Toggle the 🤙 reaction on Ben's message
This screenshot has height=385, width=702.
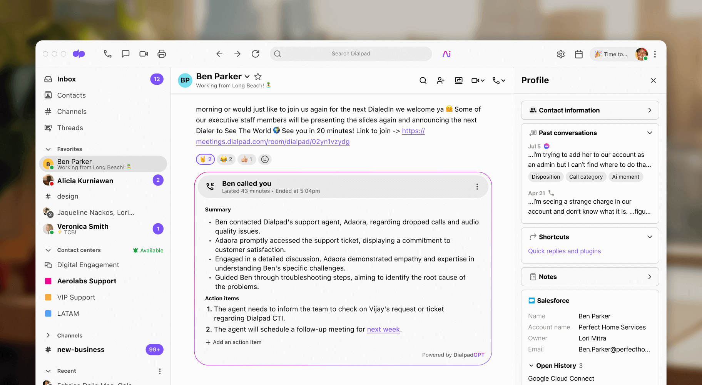(x=205, y=159)
